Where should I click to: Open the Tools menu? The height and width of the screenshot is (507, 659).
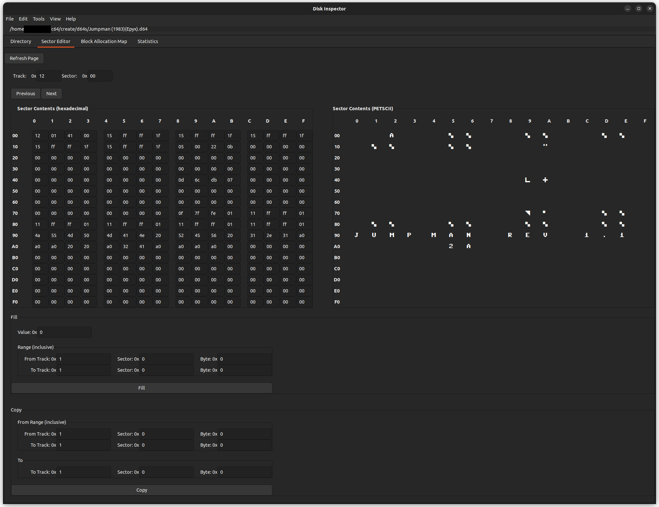(x=38, y=19)
